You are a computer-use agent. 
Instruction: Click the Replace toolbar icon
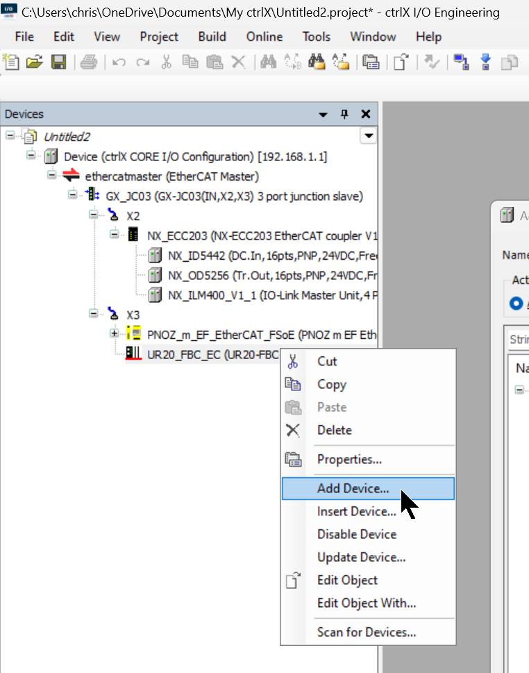pos(293,63)
